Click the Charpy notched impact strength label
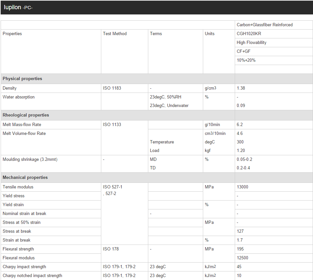Viewport: 313px width, 280px height. (x=32, y=276)
